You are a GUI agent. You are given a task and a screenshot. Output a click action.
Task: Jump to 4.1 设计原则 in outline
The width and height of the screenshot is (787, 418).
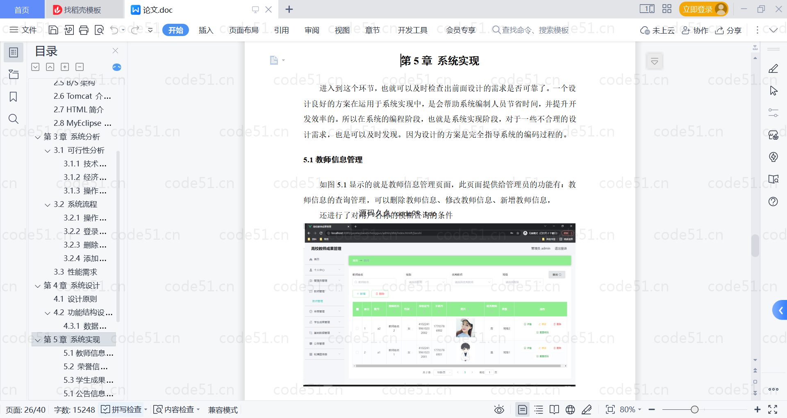click(x=75, y=299)
